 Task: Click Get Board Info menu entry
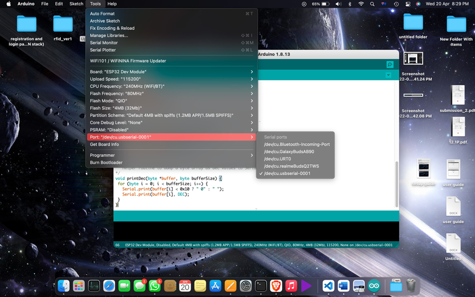[171, 144]
